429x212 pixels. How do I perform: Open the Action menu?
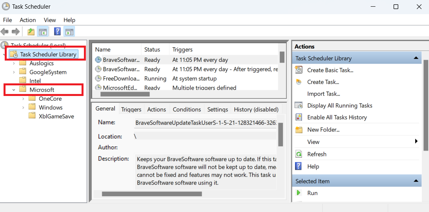click(x=28, y=20)
